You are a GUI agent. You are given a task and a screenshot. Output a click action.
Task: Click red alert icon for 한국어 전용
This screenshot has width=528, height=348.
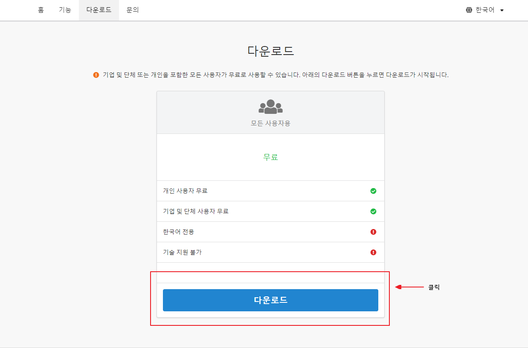point(373,232)
